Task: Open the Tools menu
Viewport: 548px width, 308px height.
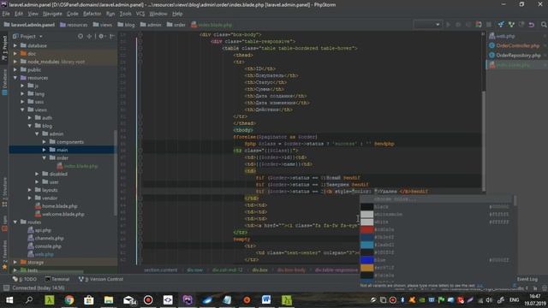Action: point(125,14)
